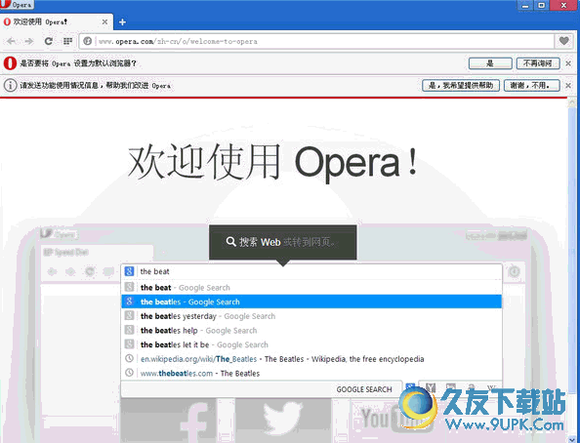Open www.thebeatles.com history entry
This screenshot has height=443, width=580.
click(x=311, y=373)
